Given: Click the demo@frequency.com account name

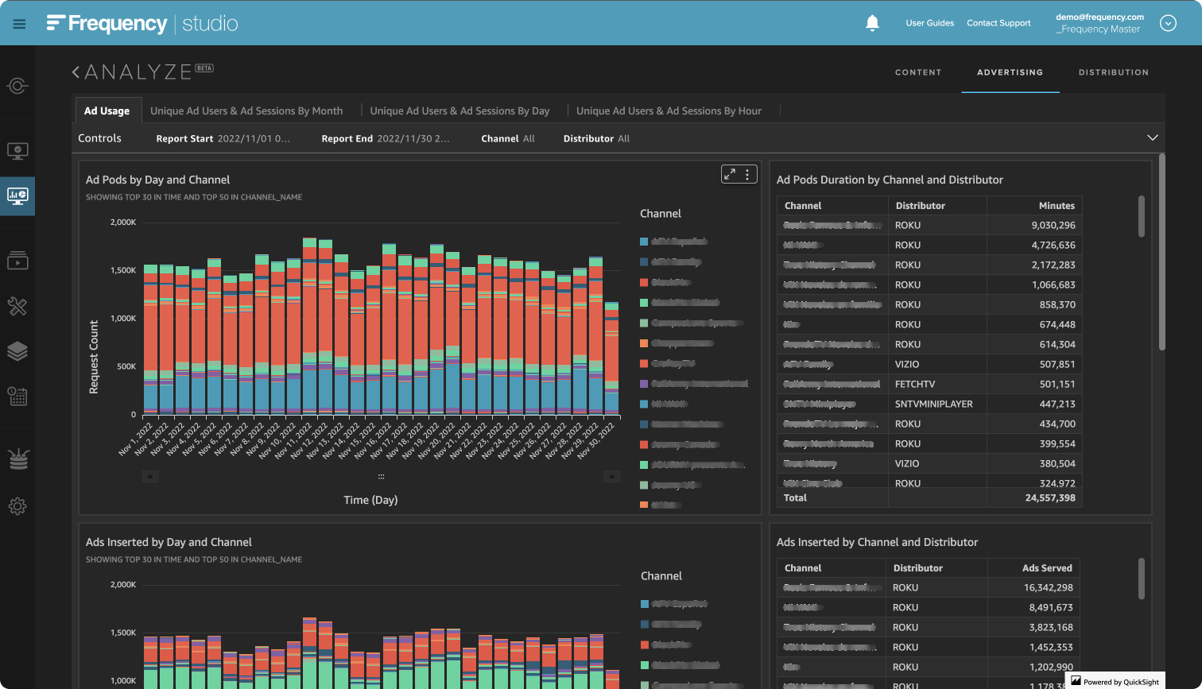Looking at the screenshot, I should coord(1099,17).
